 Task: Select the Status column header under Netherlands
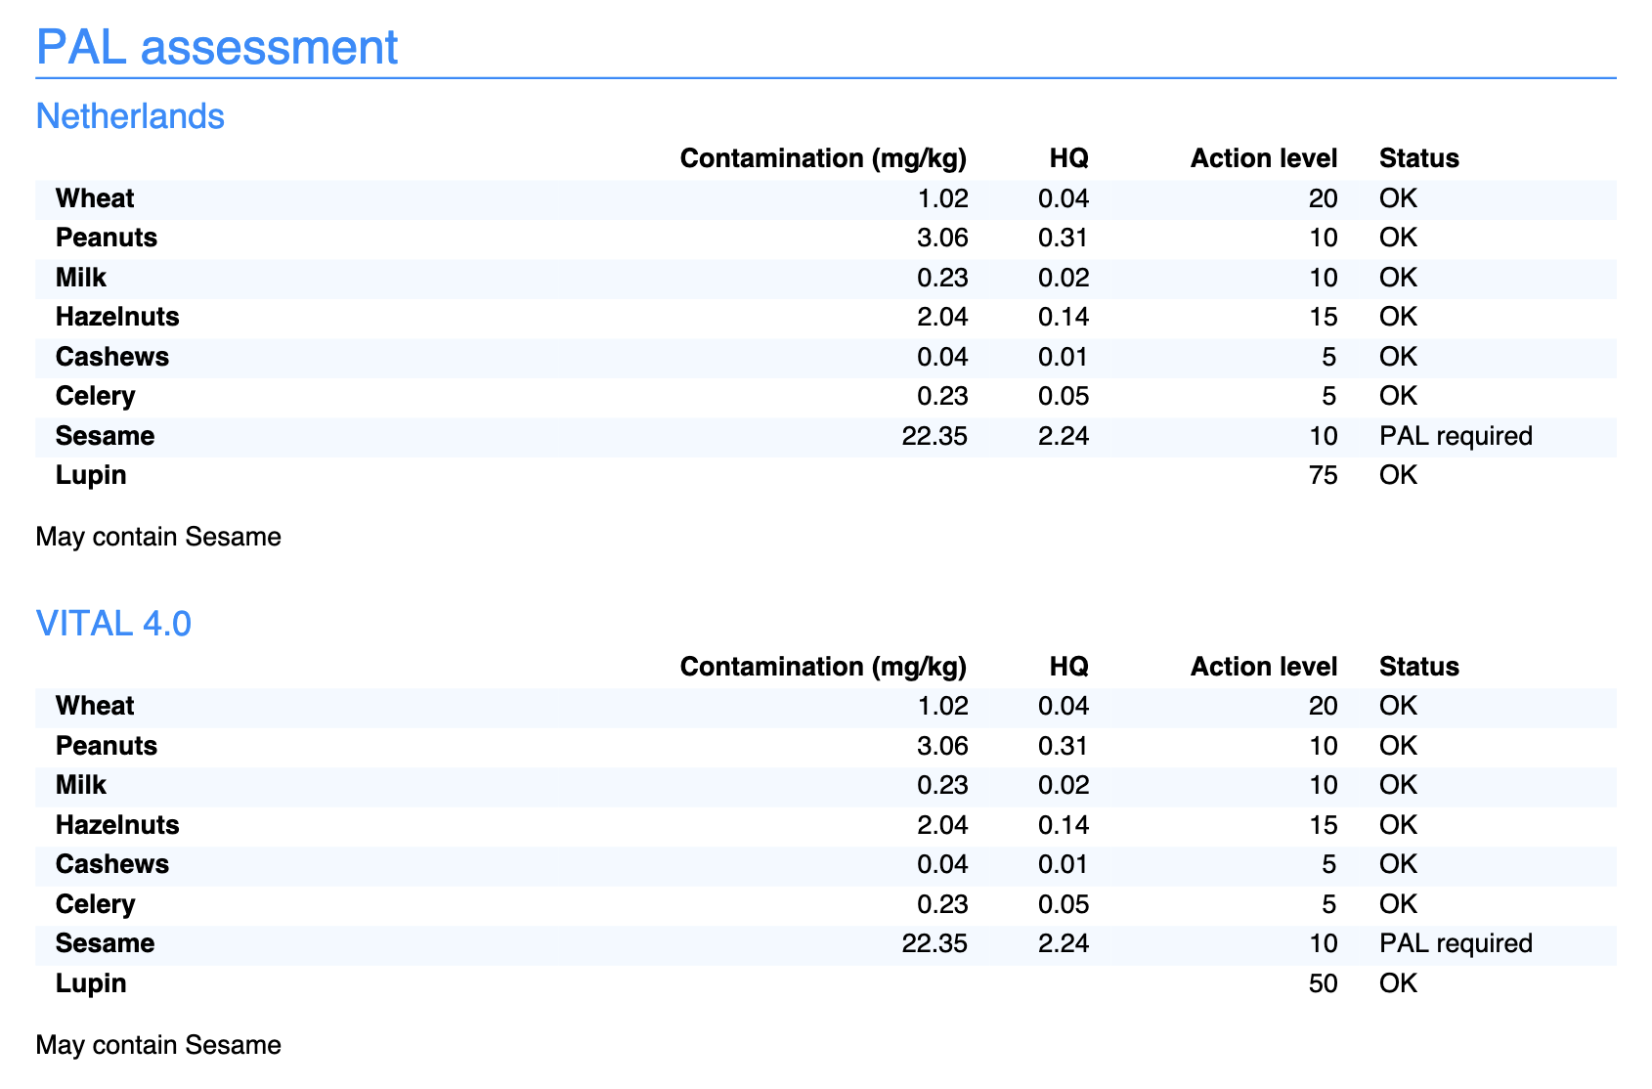click(1418, 157)
